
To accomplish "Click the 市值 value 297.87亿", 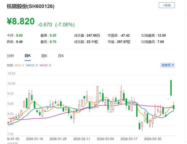I will click(124, 42).
